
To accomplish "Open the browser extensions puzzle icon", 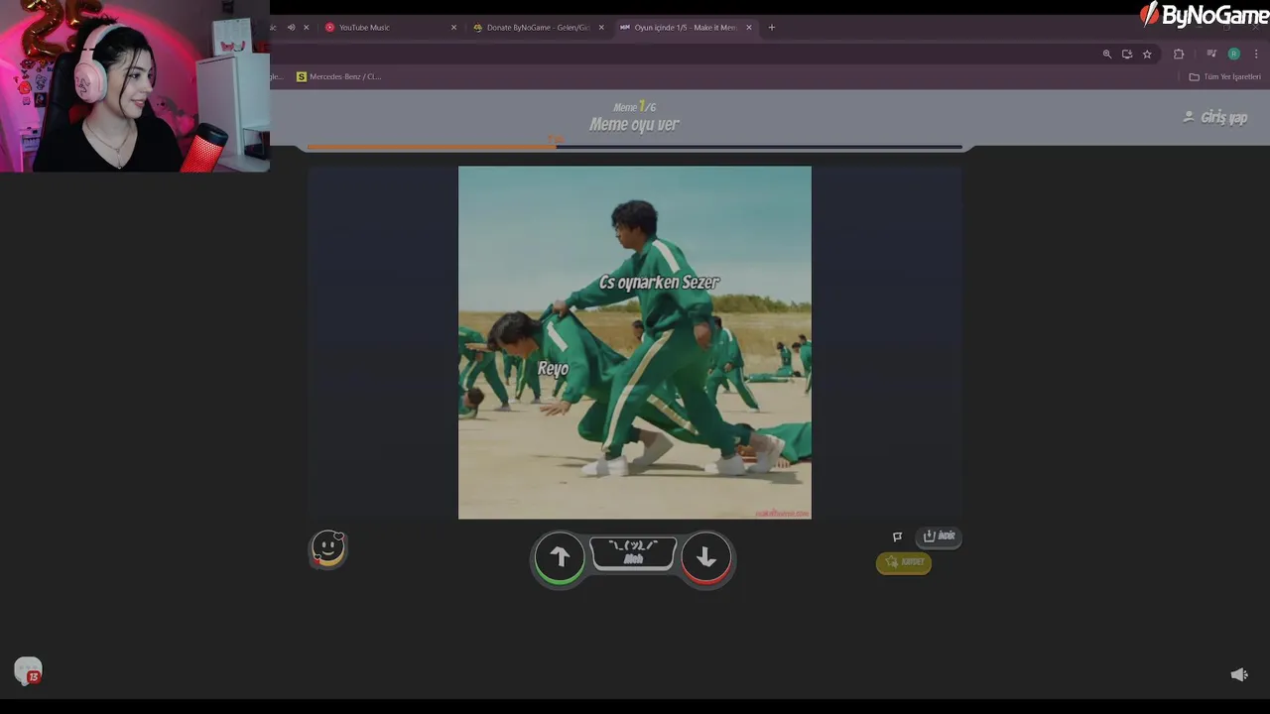I will click(1179, 55).
